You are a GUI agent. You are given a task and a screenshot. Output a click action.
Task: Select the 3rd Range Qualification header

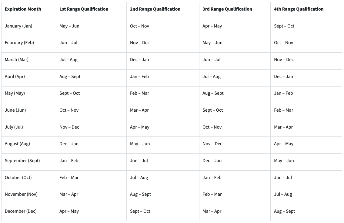(x=227, y=9)
